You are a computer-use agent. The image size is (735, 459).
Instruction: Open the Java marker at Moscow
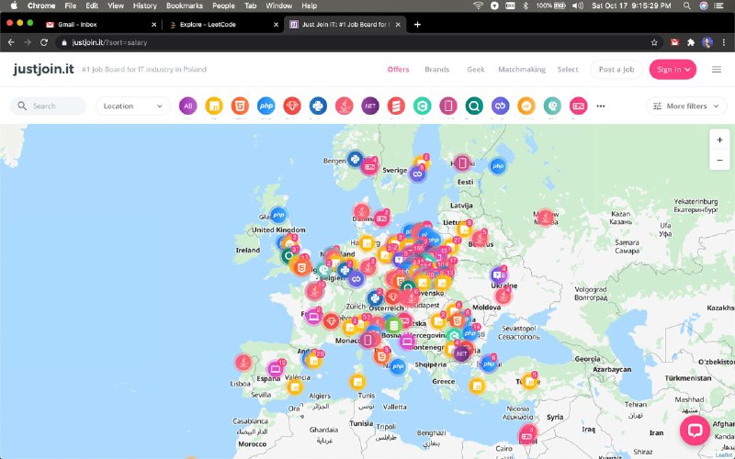click(x=545, y=218)
